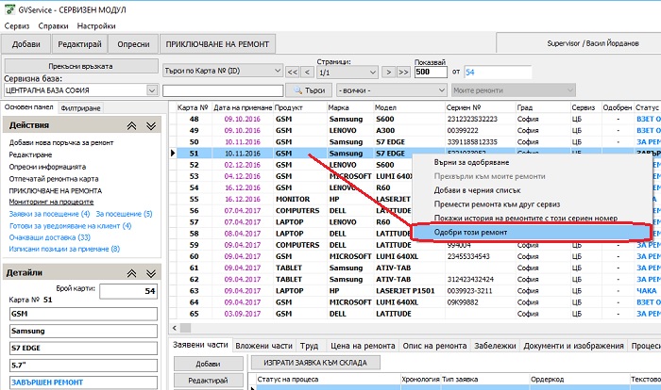Screen dimensions: 661x390
Task: Open Очакващи доставка (33) link
Action: (x=50, y=237)
